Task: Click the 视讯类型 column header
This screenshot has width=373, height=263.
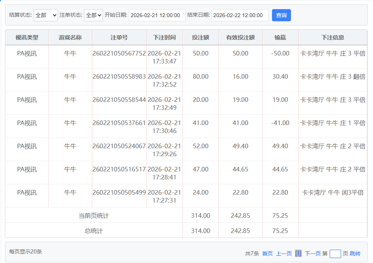Action: tap(27, 38)
